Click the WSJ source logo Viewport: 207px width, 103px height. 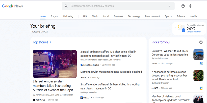[153, 64]
